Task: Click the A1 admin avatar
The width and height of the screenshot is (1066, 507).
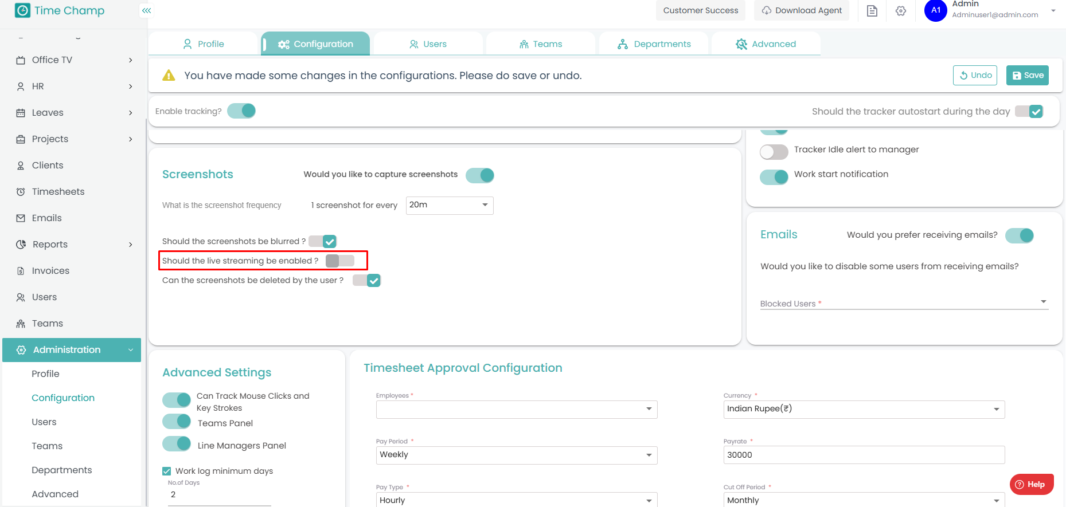Action: coord(935,10)
